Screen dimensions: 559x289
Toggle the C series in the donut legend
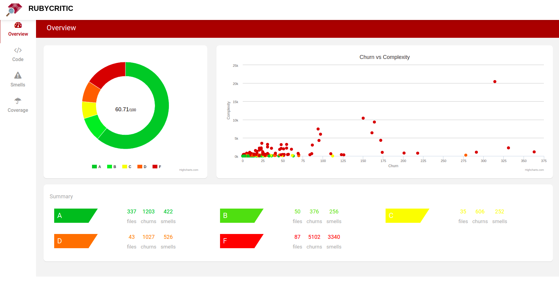pyautogui.click(x=127, y=167)
